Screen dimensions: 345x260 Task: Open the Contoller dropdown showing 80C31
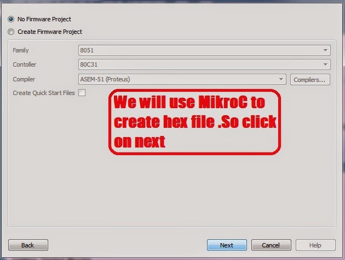[204, 64]
